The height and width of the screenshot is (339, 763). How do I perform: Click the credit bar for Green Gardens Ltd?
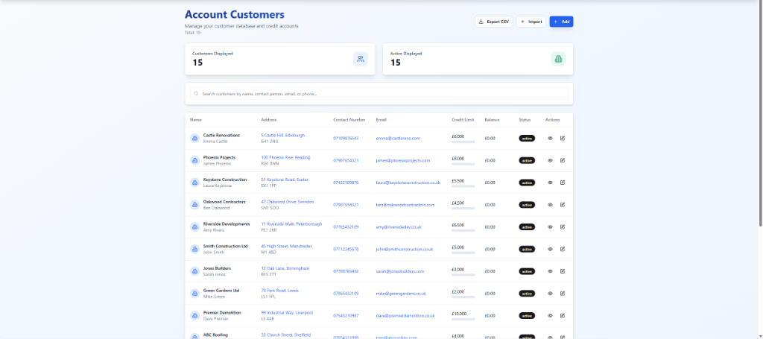pyautogui.click(x=463, y=297)
